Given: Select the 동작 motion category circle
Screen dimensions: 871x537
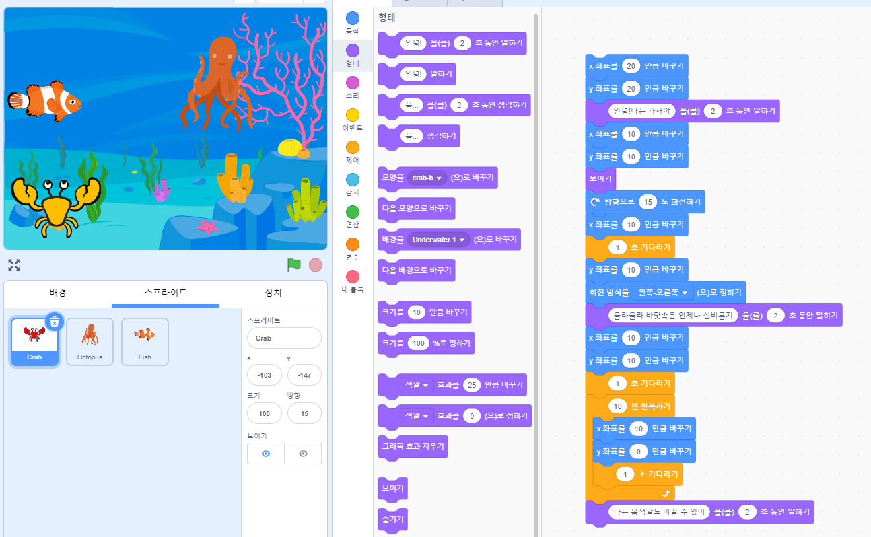Looking at the screenshot, I should tap(352, 18).
